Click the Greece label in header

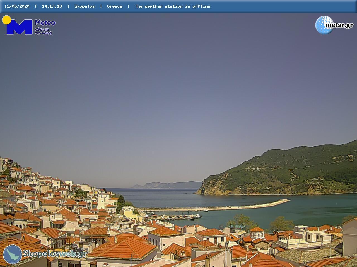click(115, 6)
